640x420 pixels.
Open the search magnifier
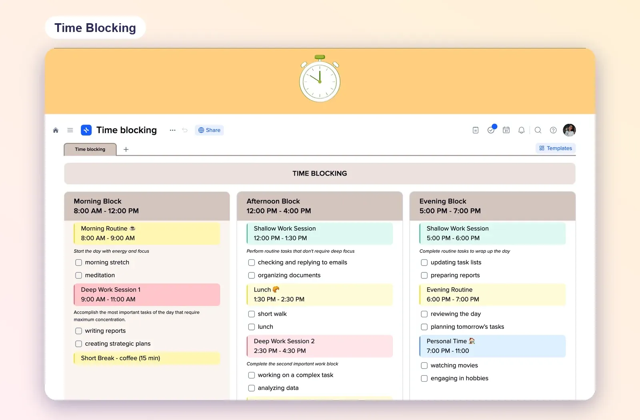538,130
